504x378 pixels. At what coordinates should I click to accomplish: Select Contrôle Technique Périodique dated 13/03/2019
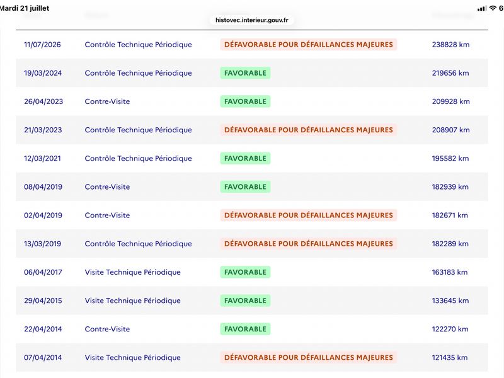coord(138,244)
